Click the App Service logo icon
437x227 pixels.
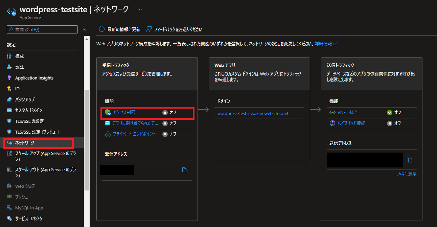(x=12, y=12)
